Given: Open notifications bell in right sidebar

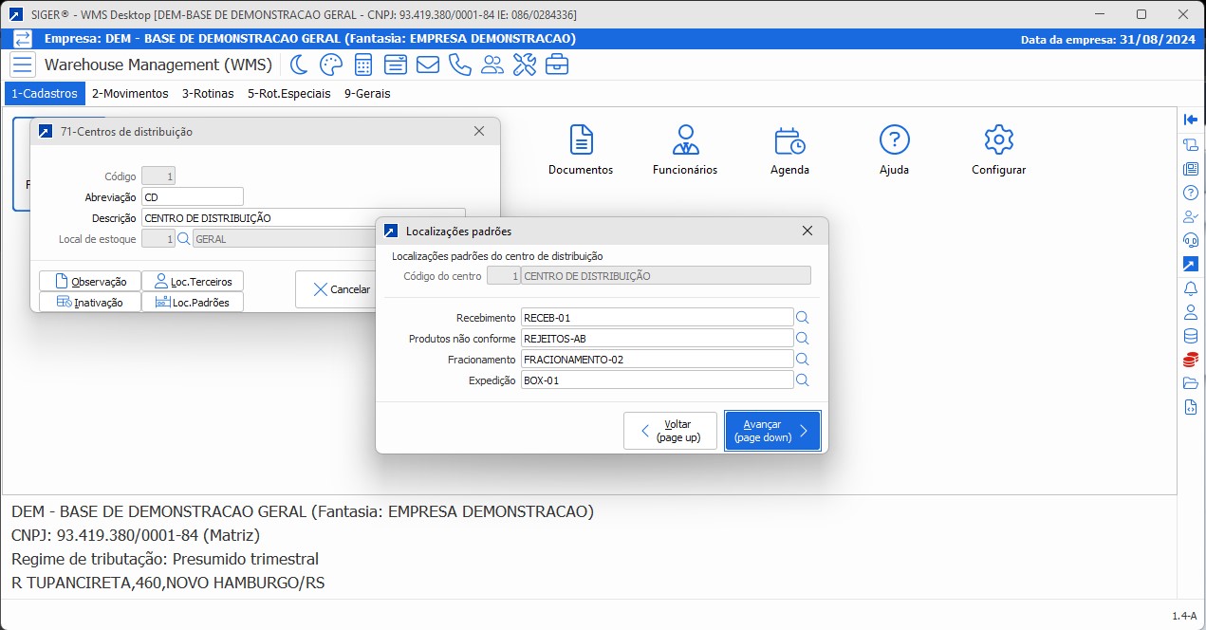Looking at the screenshot, I should click(x=1191, y=287).
